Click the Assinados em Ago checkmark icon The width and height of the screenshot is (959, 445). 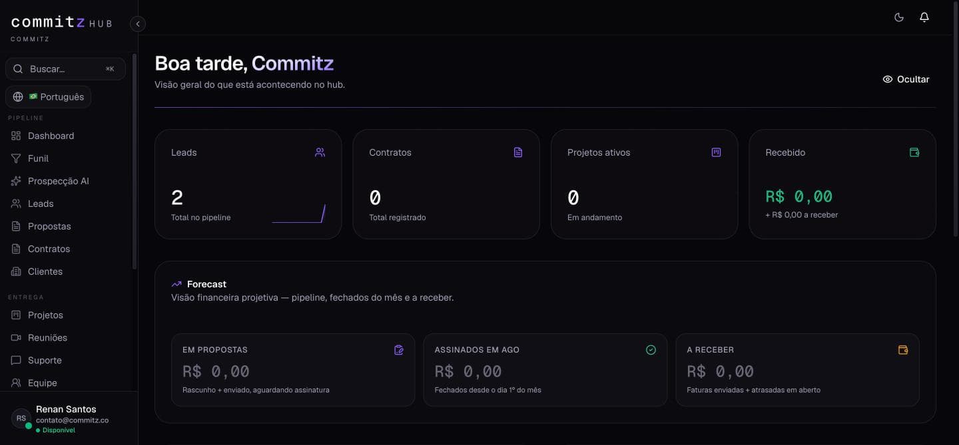651,350
